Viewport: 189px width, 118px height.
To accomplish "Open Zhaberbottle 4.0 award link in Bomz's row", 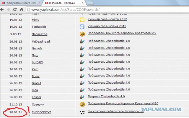I will coord(109,76).
